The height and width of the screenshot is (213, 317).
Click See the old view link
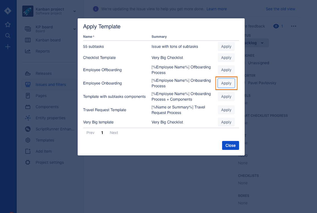click(280, 9)
